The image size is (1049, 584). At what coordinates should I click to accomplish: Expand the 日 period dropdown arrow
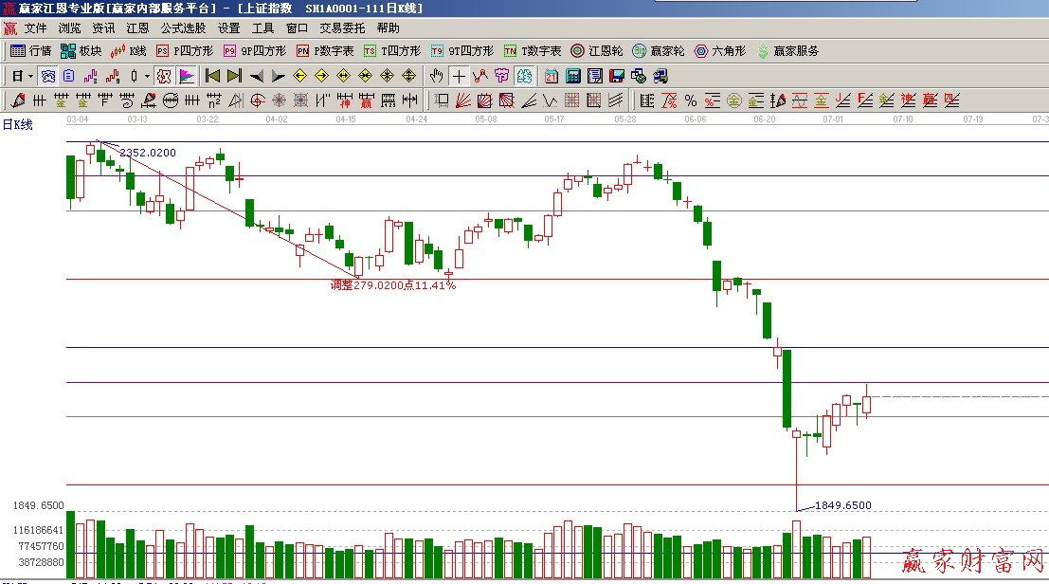tap(30, 76)
